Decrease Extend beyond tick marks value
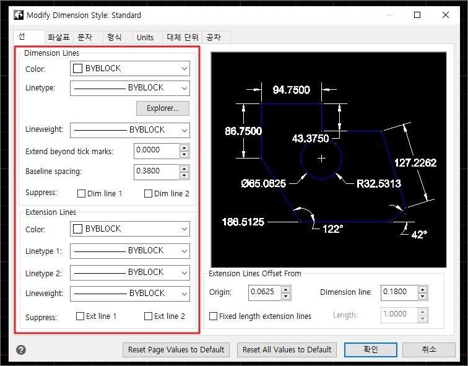The image size is (468, 366). coord(184,154)
